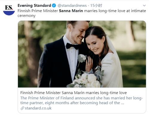Screen dimensions: 149x116
Task: Click the card description starting 'The Prime Minister'
Action: tap(82, 100)
